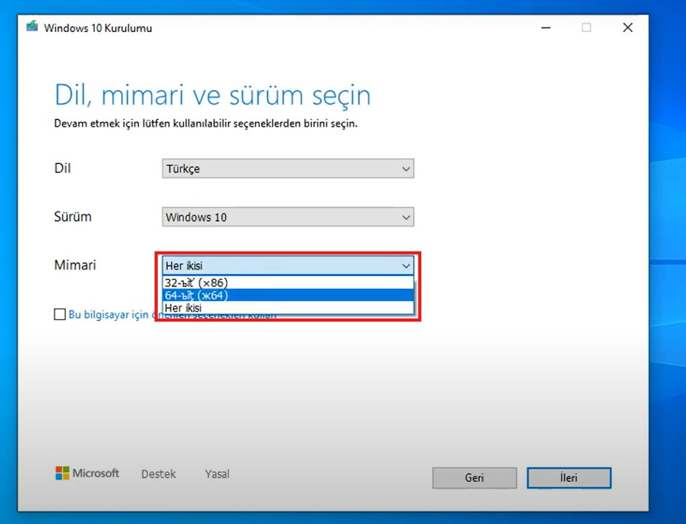686x524 pixels.
Task: Click the Dil, mimari ve sürüm seçin heading
Action: coord(213,95)
